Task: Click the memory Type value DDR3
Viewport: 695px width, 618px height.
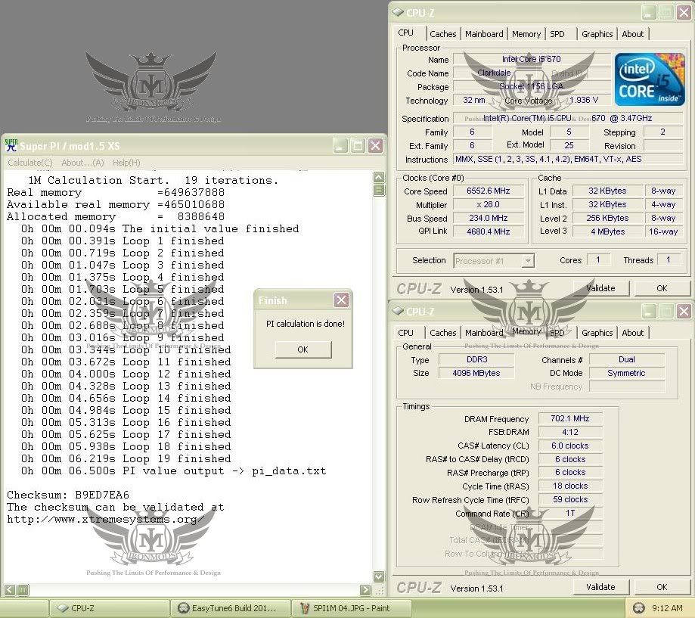Action: click(x=477, y=359)
